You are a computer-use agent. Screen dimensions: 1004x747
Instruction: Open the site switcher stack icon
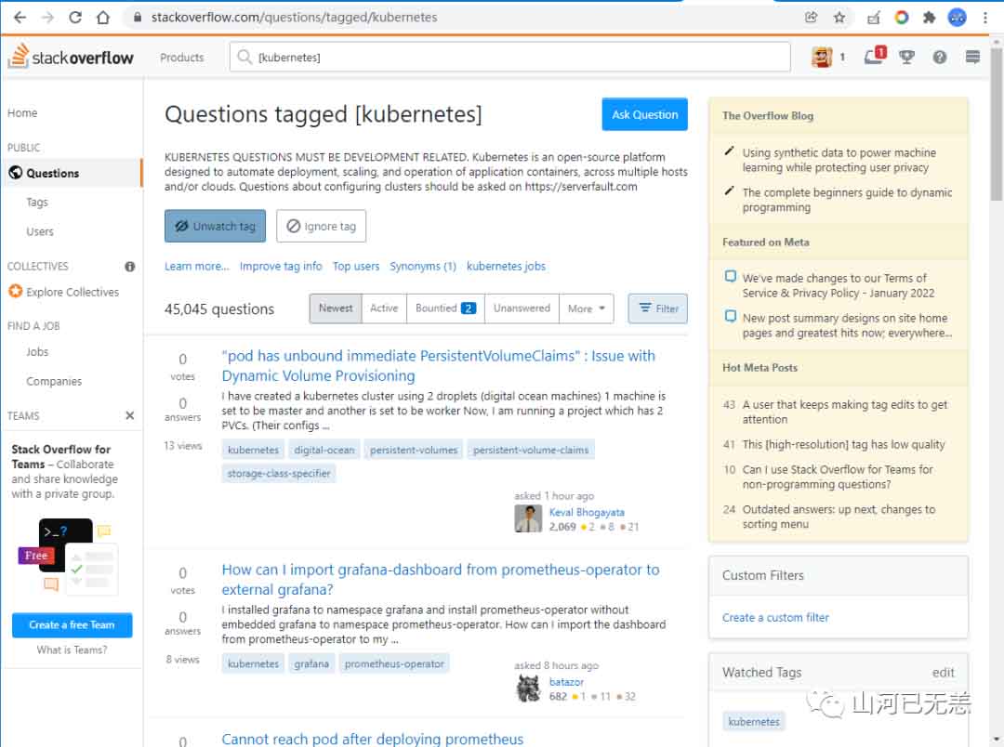pyautogui.click(x=972, y=57)
